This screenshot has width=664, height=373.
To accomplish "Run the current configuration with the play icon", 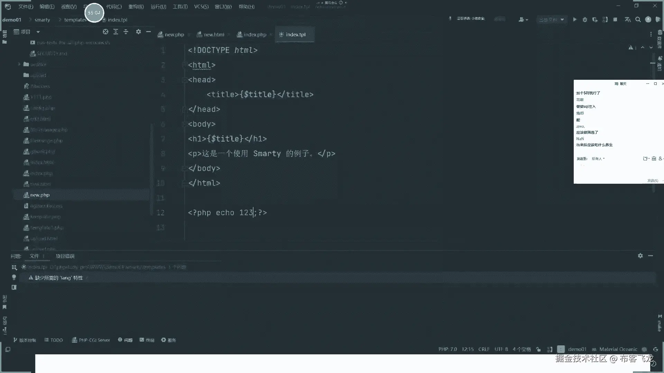I will [574, 20].
